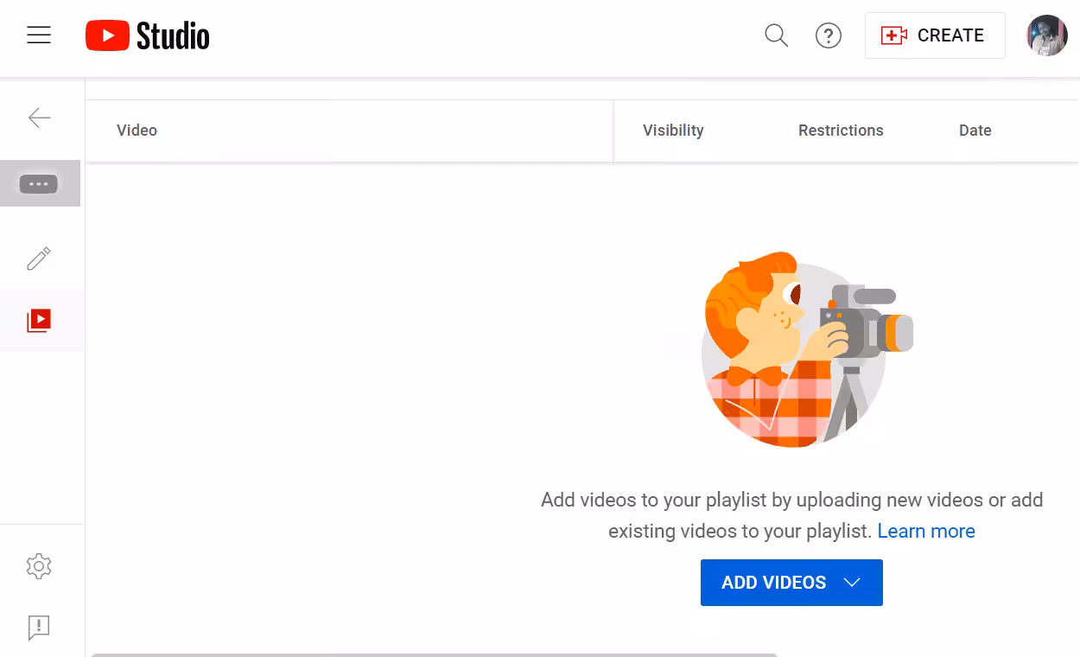Image resolution: width=1080 pixels, height=657 pixels.
Task: Click the Send feedback icon
Action: point(39,627)
